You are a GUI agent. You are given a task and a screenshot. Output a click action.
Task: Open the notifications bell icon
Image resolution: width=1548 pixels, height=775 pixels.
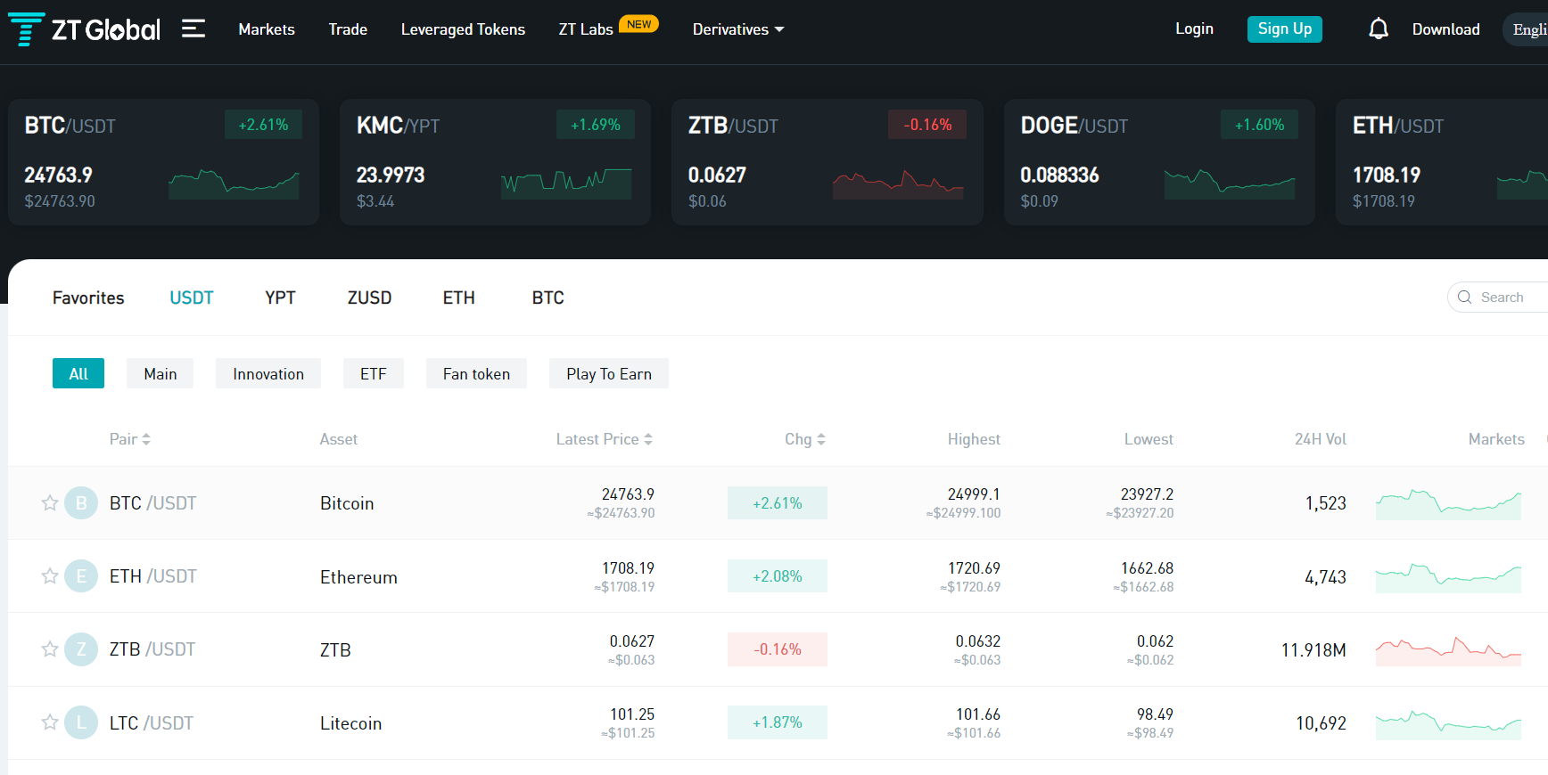(x=1379, y=29)
